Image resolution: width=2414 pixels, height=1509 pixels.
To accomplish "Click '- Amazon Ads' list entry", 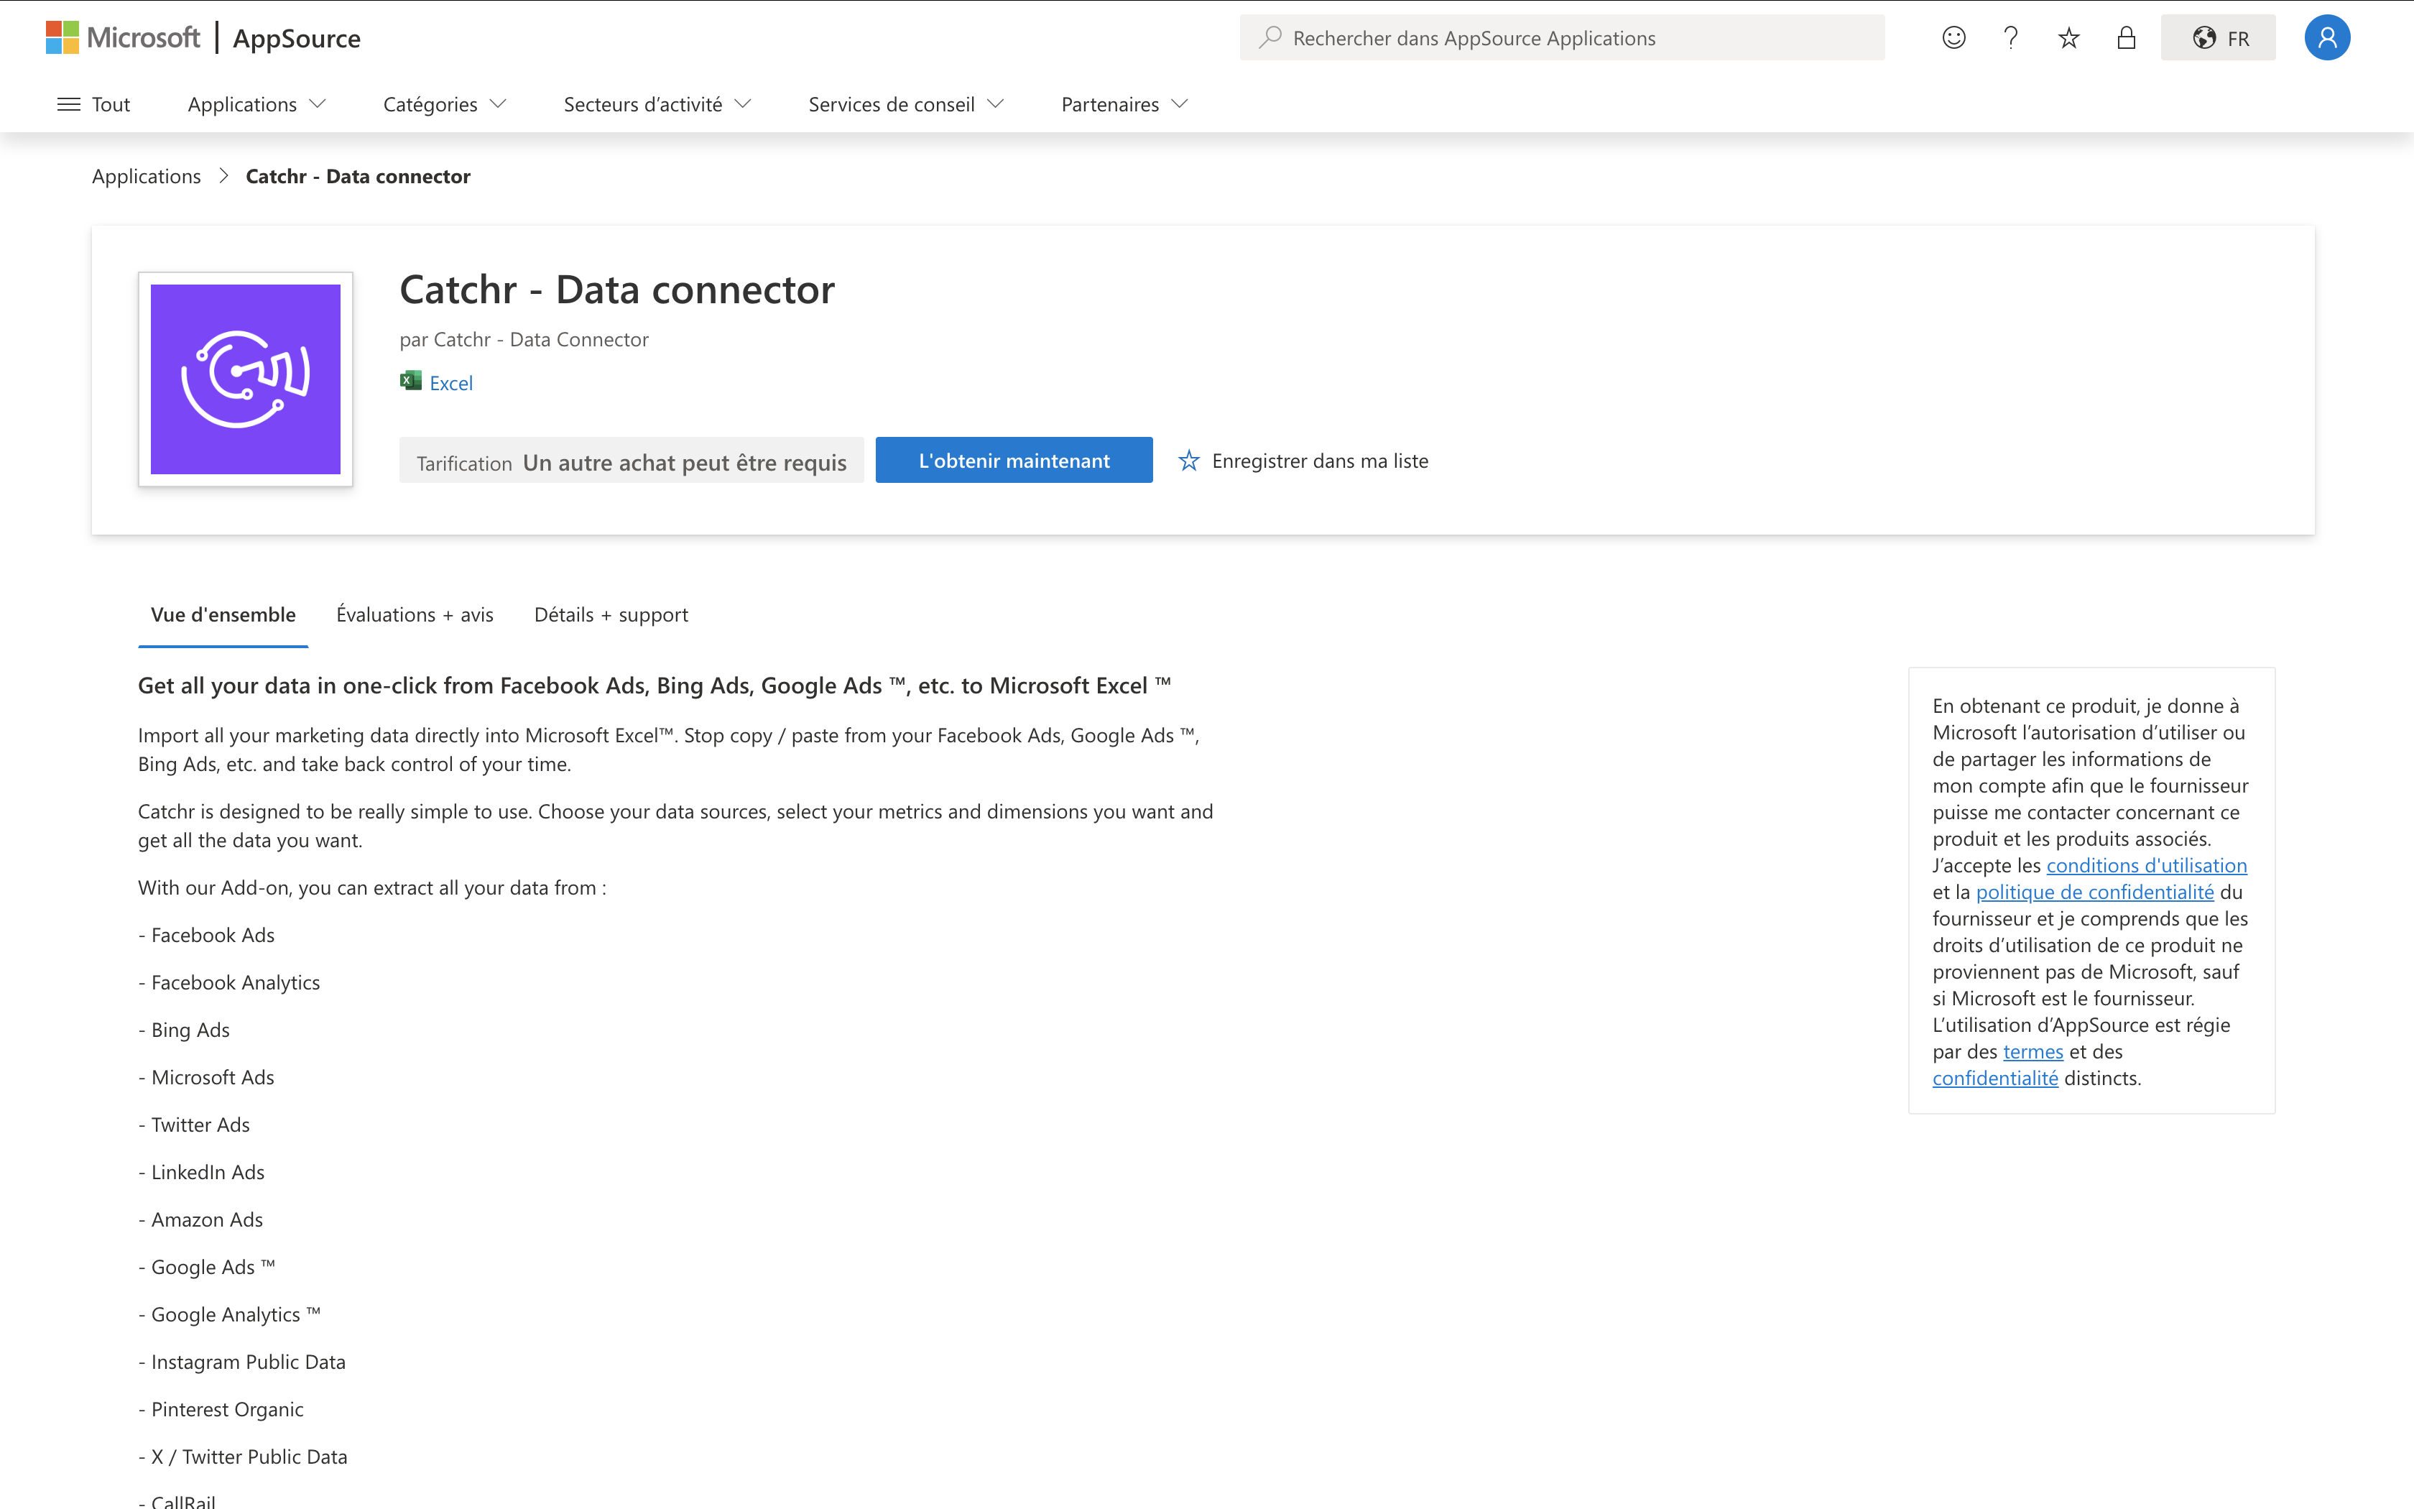I will click(200, 1219).
